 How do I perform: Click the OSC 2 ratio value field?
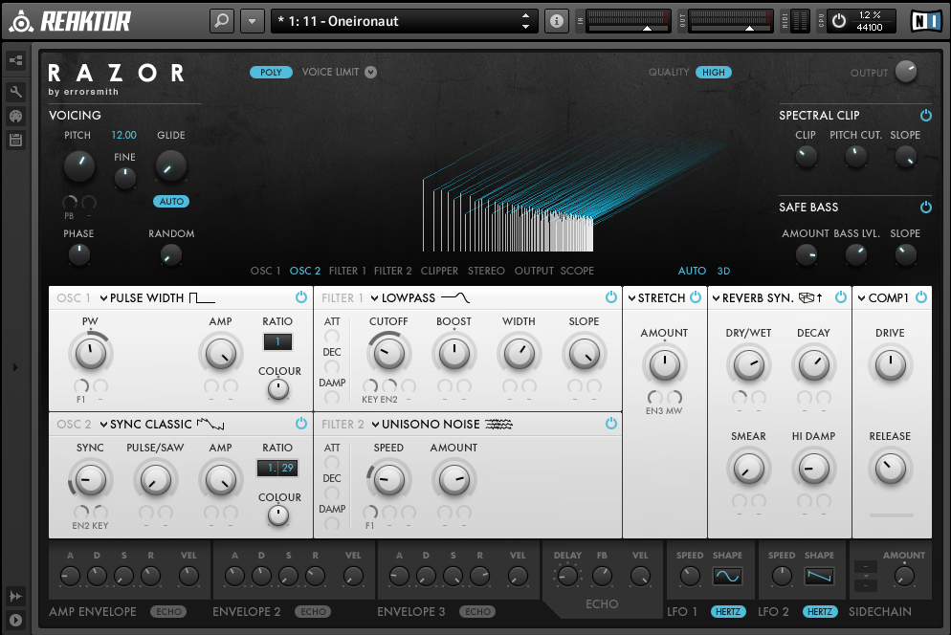pyautogui.click(x=277, y=469)
